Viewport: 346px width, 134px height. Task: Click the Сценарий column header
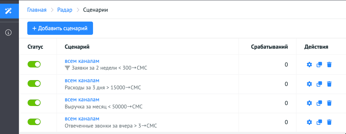tap(77, 47)
